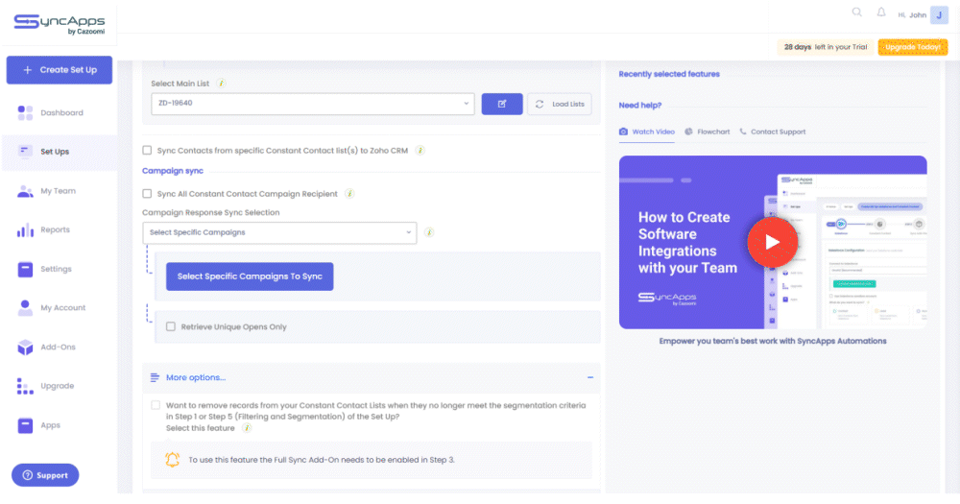This screenshot has width=960, height=504.
Task: Click the Support button
Action: tap(45, 475)
